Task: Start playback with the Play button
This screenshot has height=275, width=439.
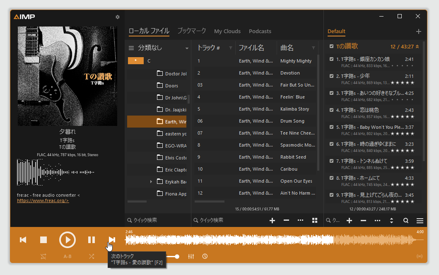Action: 68,240
